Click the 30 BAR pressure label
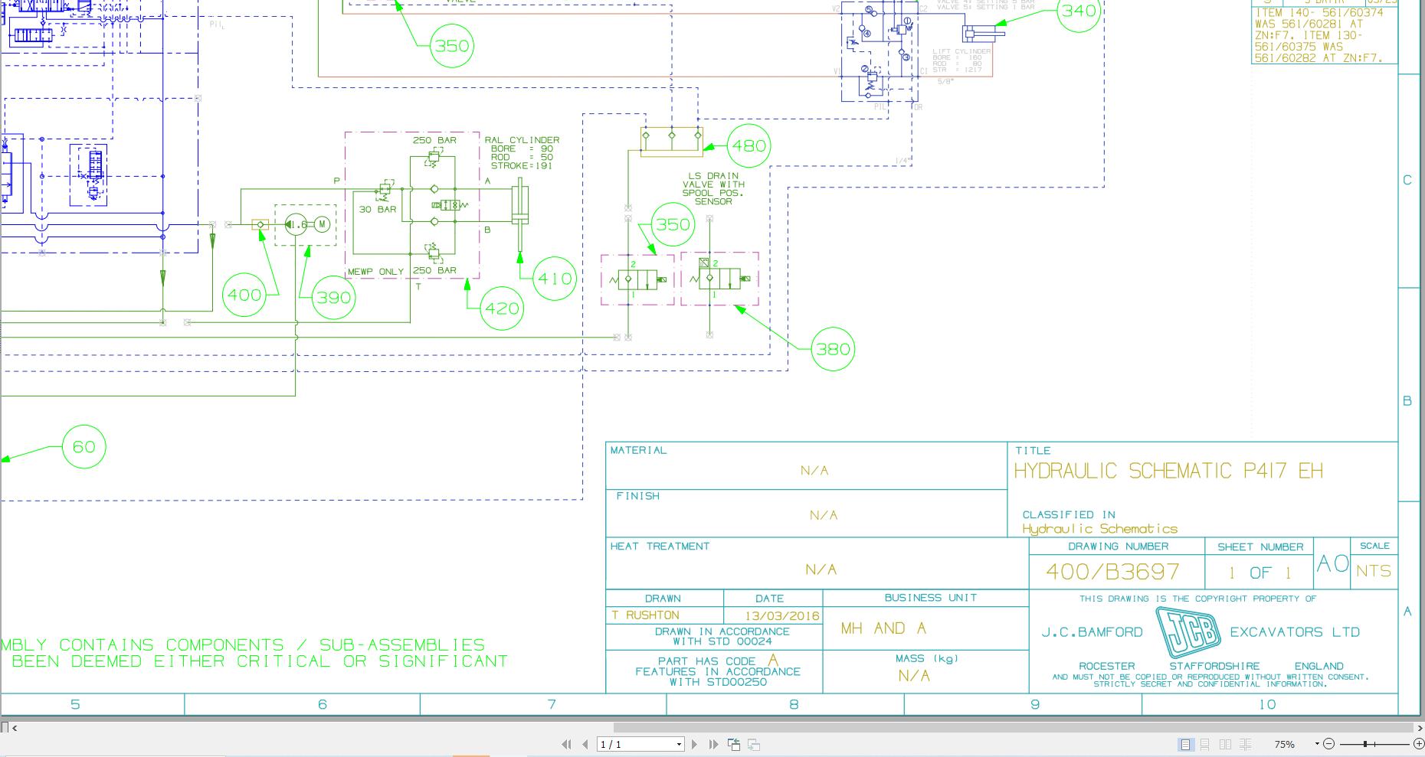The height and width of the screenshot is (757, 1425). [x=378, y=210]
